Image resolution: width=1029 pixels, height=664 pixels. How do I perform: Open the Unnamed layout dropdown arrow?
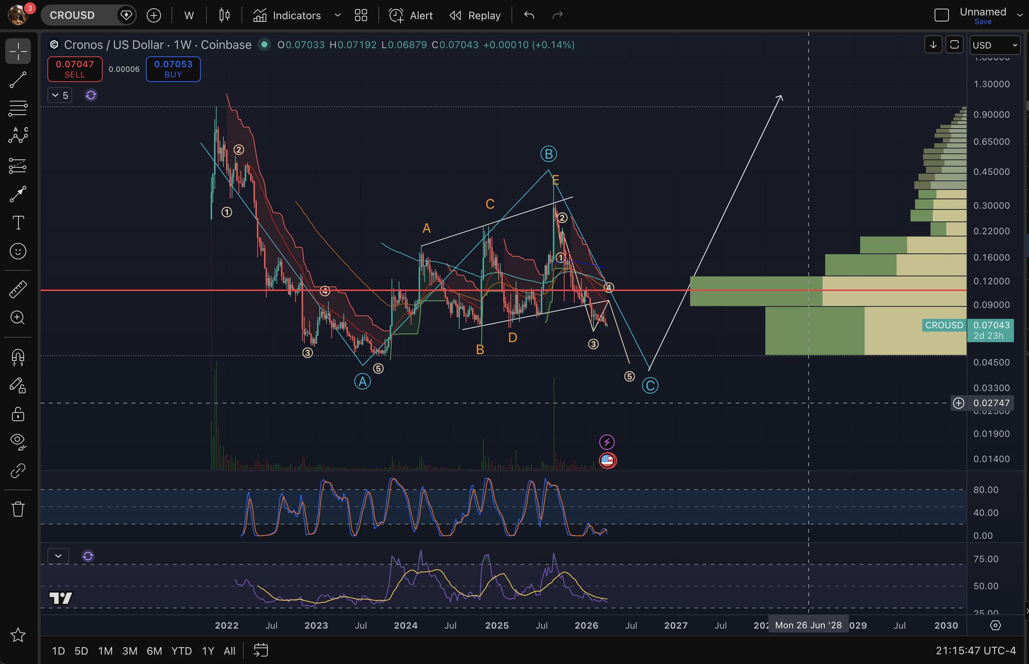(x=1019, y=16)
